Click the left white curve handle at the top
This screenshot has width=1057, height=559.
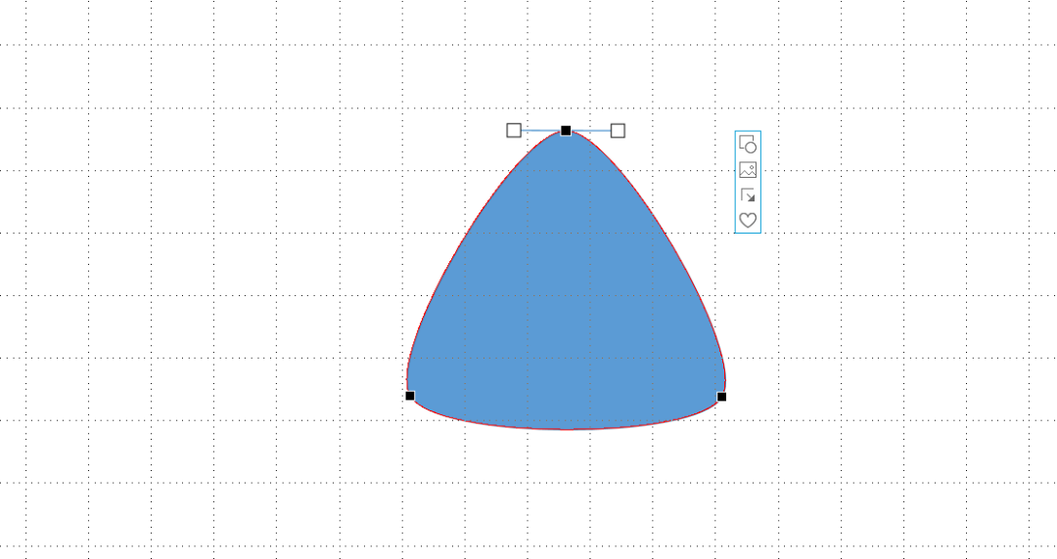coord(514,130)
